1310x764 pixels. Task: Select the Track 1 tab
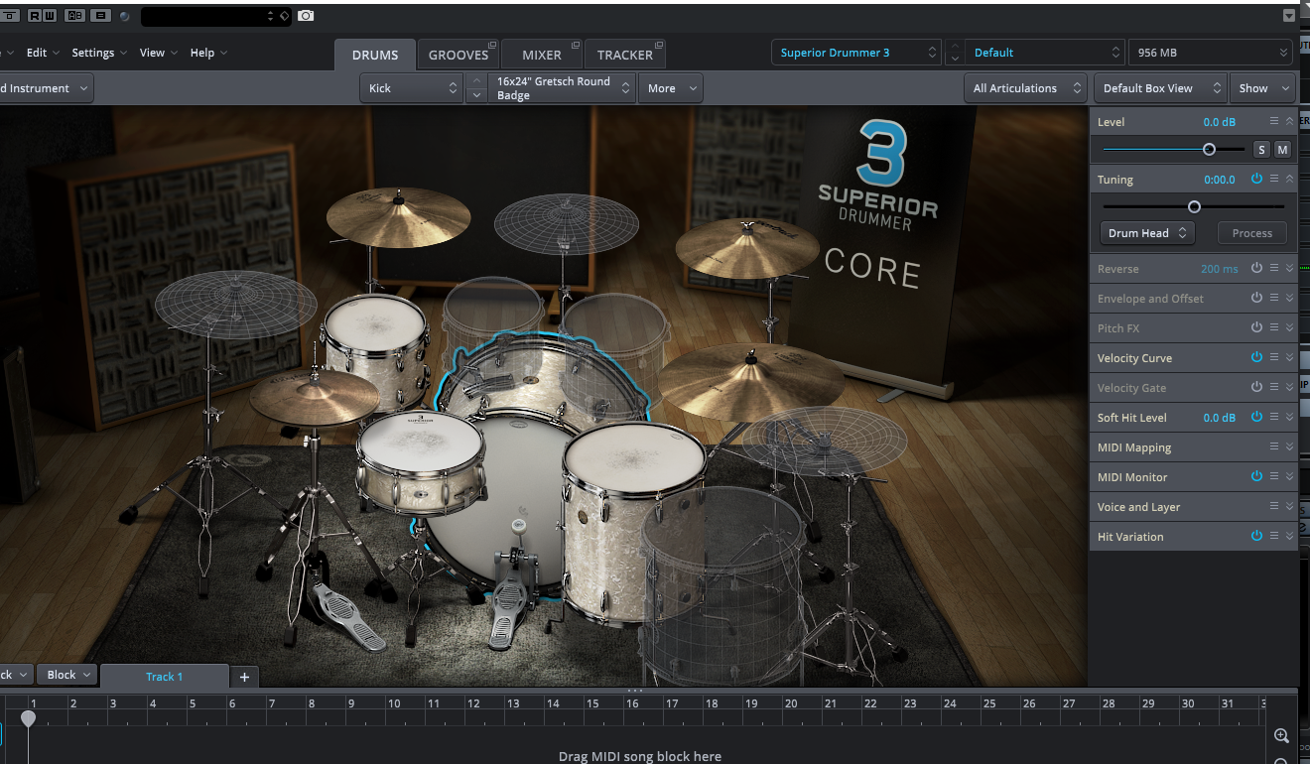click(165, 677)
